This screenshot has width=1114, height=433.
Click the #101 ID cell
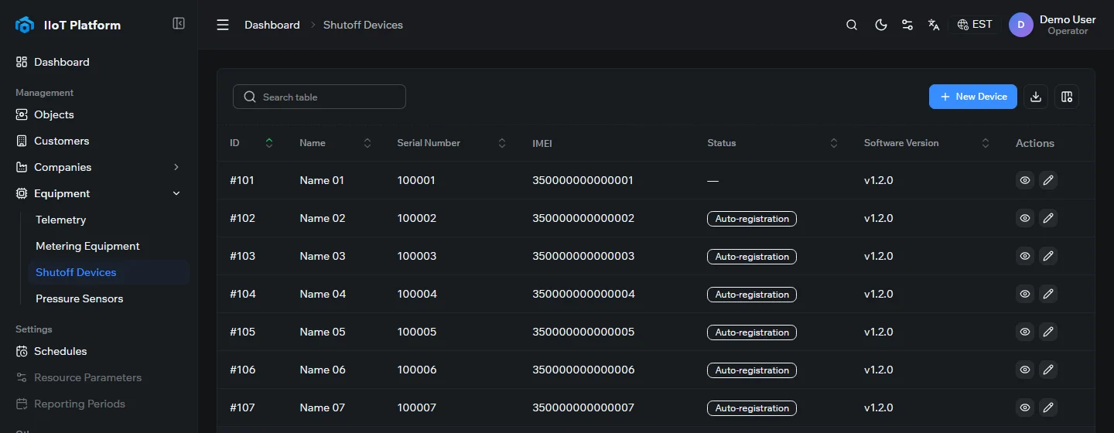(x=242, y=180)
